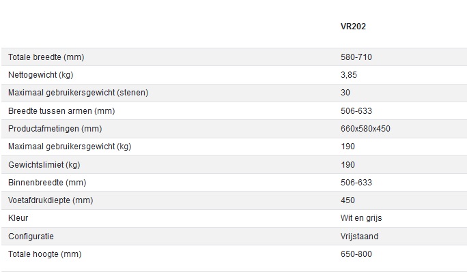Select the value 30 in stenen row

point(345,93)
